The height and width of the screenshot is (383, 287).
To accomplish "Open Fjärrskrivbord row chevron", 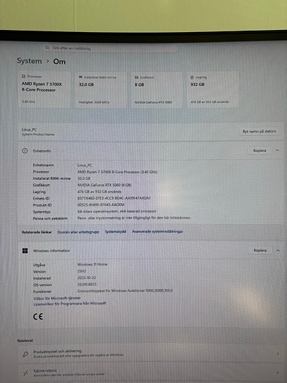I will (x=278, y=372).
